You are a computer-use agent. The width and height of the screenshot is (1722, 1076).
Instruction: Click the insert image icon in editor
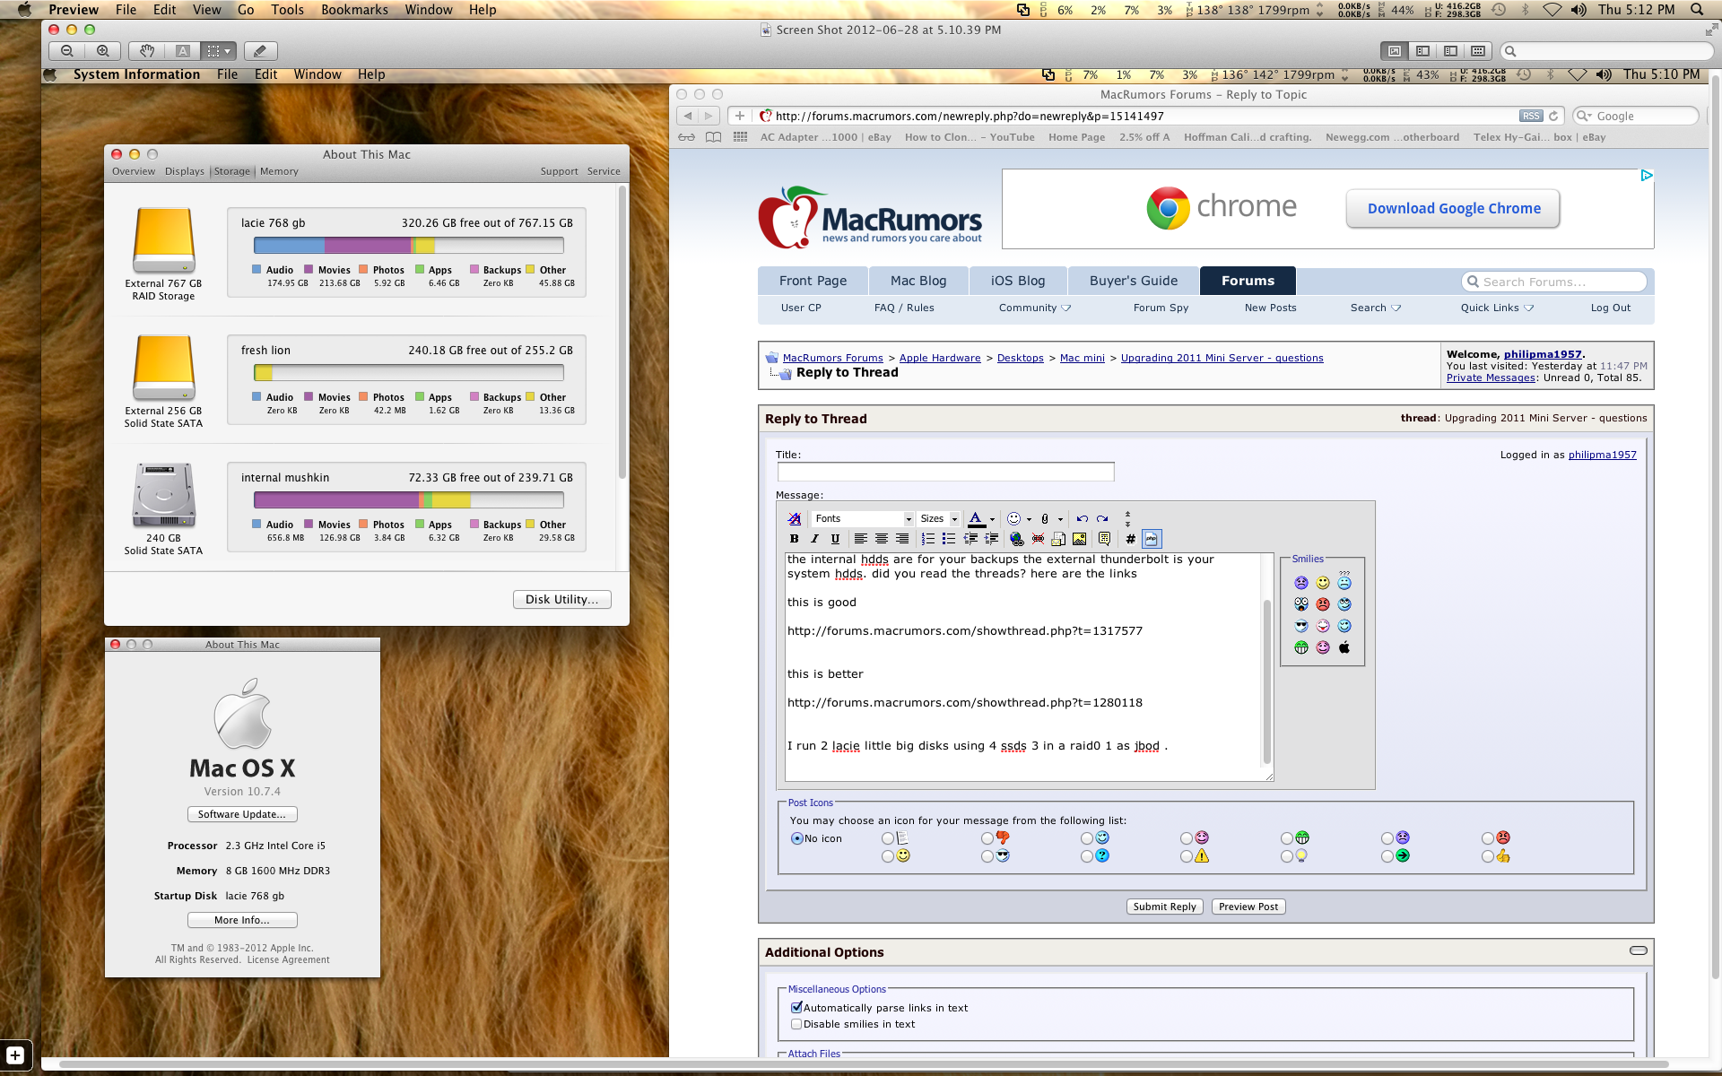coord(1080,539)
